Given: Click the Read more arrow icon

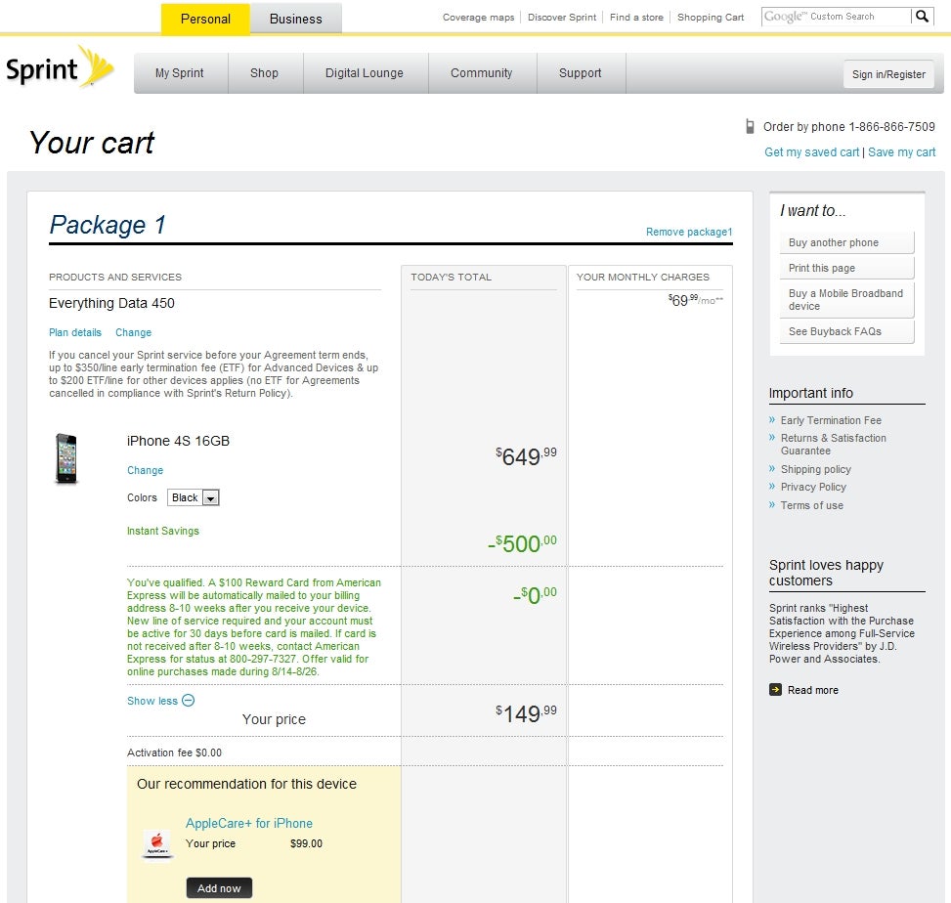Looking at the screenshot, I should (x=775, y=690).
